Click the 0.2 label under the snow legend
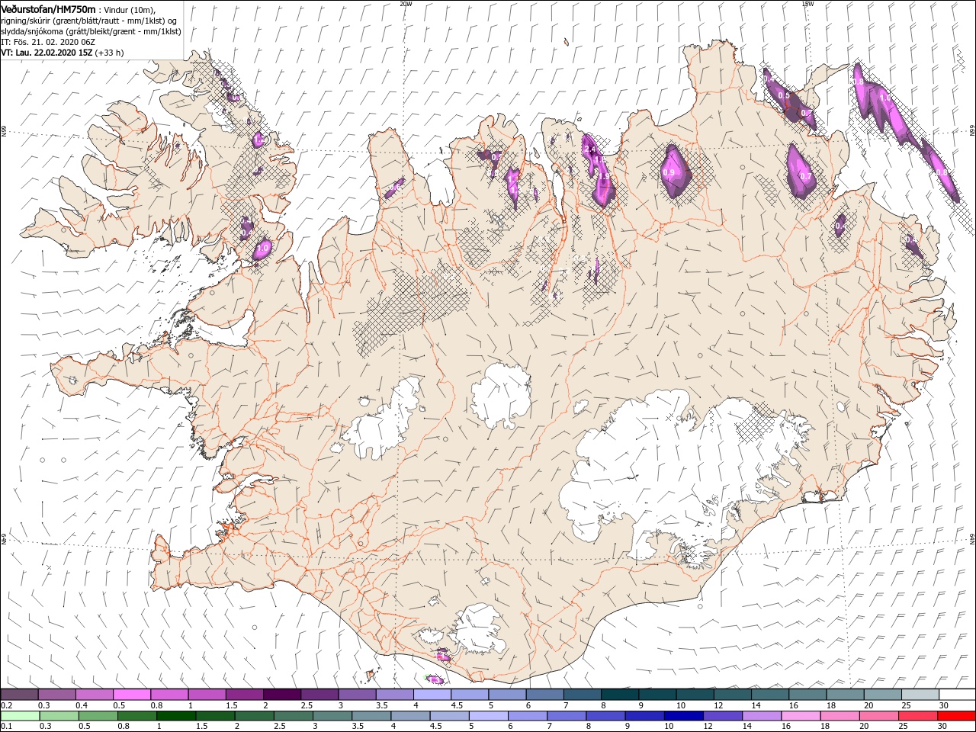Screen dimensions: 976x732 (x=5, y=705)
